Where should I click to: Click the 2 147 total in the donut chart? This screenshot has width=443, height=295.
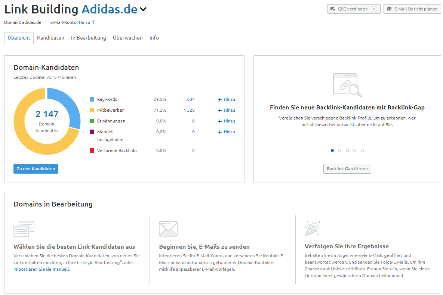point(47,114)
